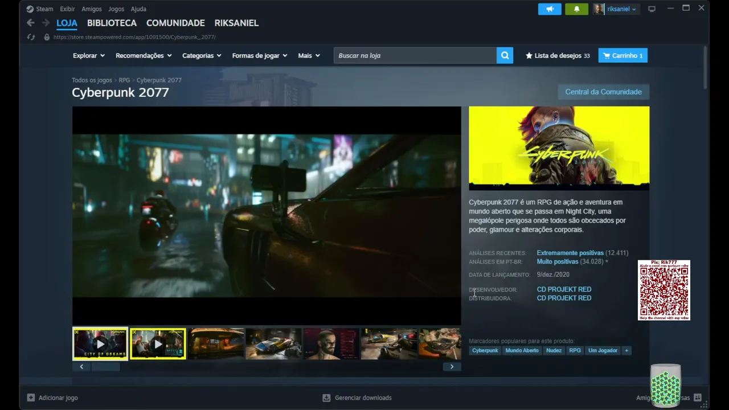Switch to the COMUNIDADE tab
Image resolution: width=729 pixels, height=410 pixels.
175,23
